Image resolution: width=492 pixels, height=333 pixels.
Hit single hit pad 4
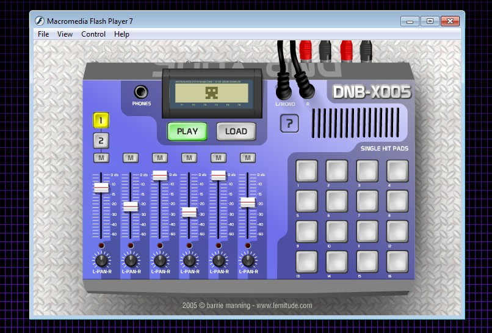397,170
